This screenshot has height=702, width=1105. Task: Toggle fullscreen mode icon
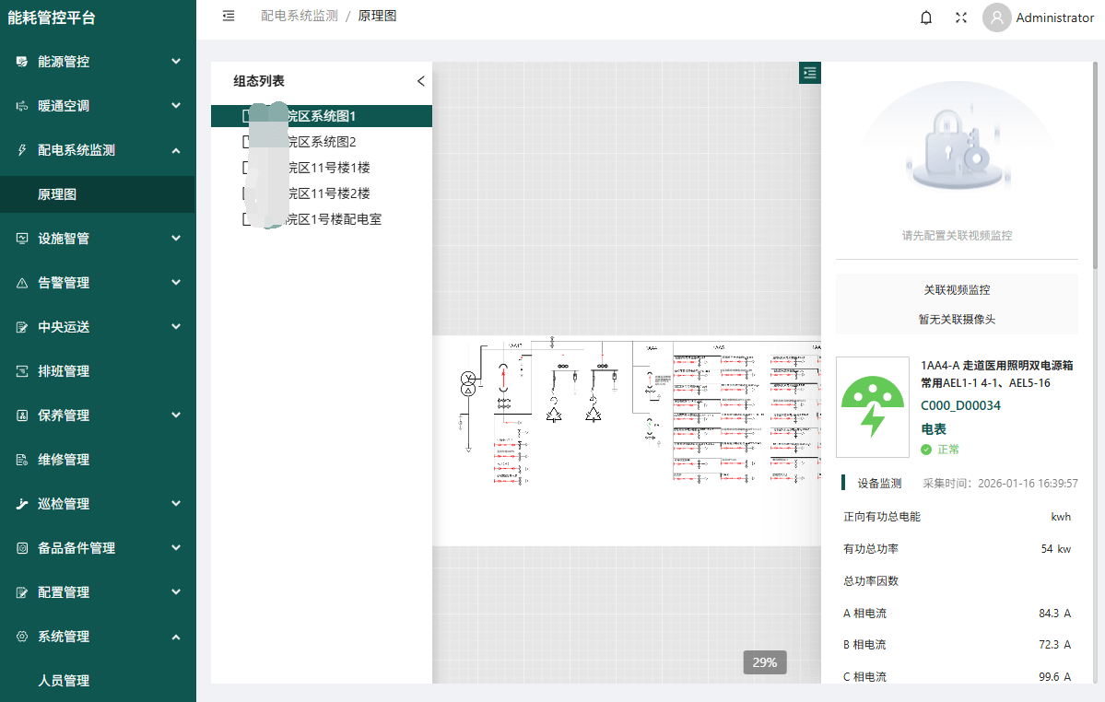tap(960, 18)
